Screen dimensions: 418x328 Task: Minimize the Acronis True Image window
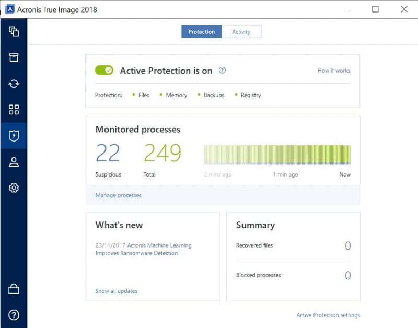coord(347,9)
